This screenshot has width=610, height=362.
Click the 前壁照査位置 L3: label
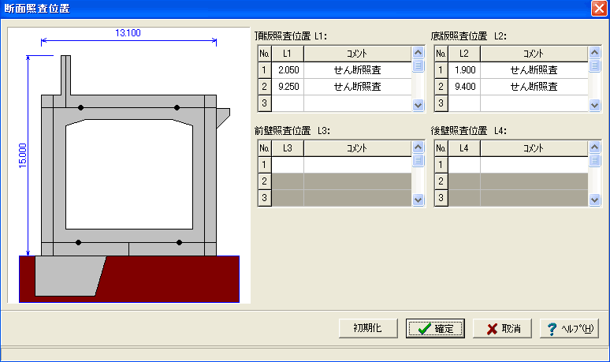coord(292,131)
